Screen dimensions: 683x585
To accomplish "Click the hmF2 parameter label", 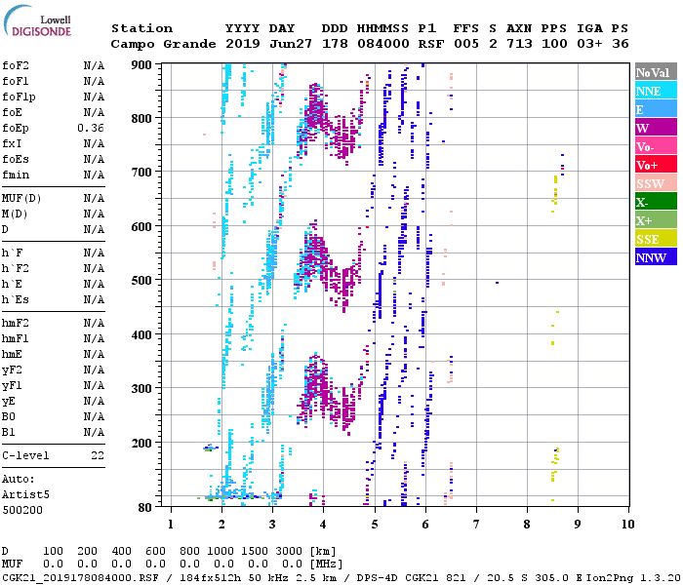I will pos(16,323).
